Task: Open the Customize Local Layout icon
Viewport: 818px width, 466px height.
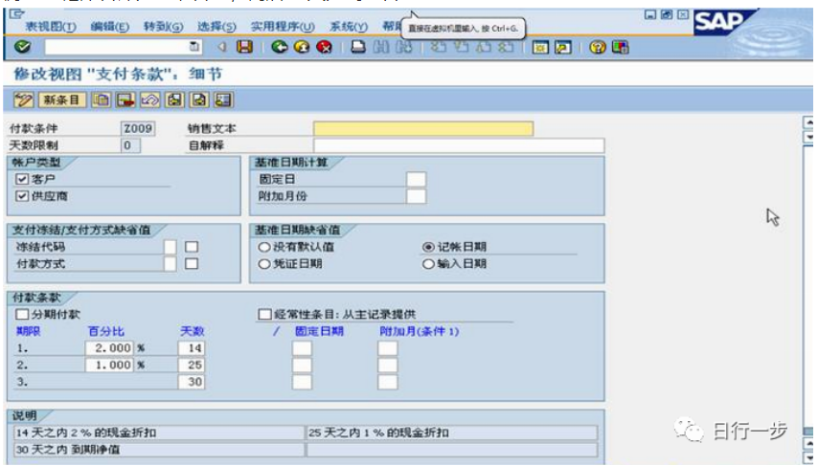Action: [620, 48]
